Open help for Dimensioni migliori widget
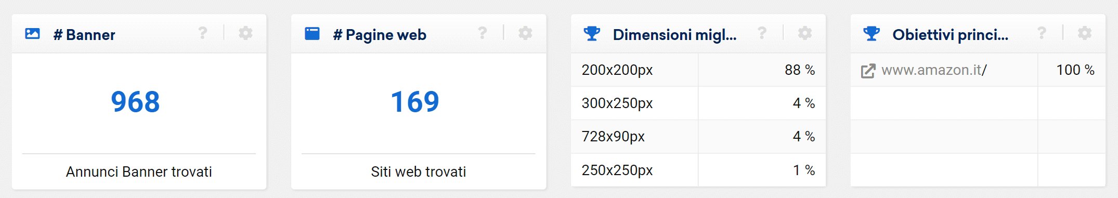This screenshot has height=198, width=1118. click(762, 33)
